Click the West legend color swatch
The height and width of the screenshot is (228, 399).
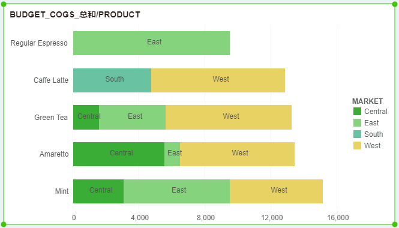tap(357, 146)
